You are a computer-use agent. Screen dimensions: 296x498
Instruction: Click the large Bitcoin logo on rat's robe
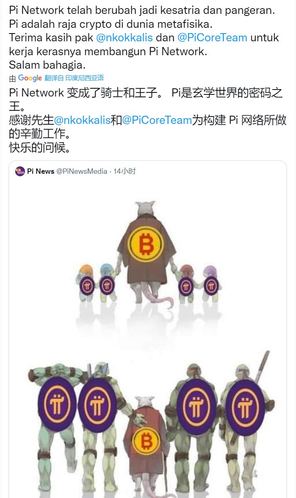coord(146,245)
